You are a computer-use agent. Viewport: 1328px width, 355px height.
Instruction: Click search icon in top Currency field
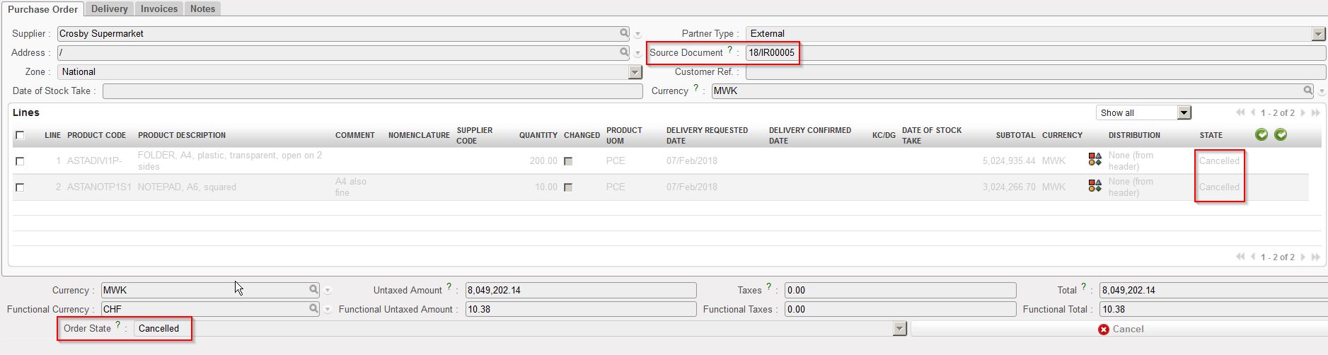tap(1308, 91)
